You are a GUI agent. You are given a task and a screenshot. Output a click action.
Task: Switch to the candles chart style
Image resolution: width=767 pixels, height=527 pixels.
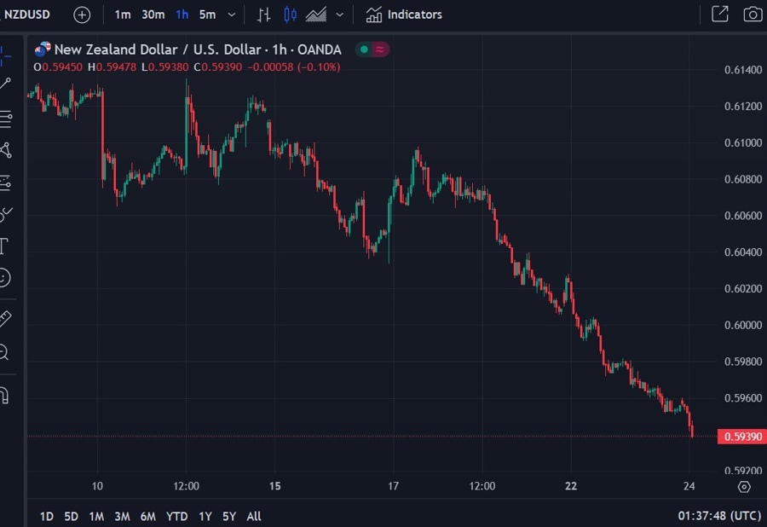[x=290, y=14]
